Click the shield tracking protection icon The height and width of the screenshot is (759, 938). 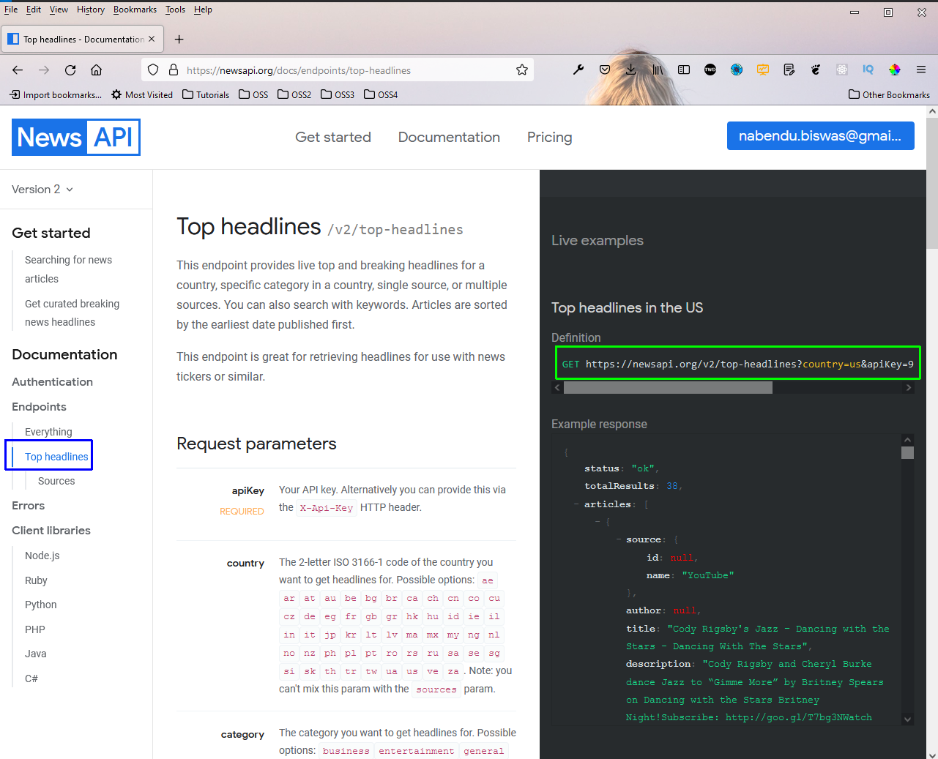coord(153,70)
